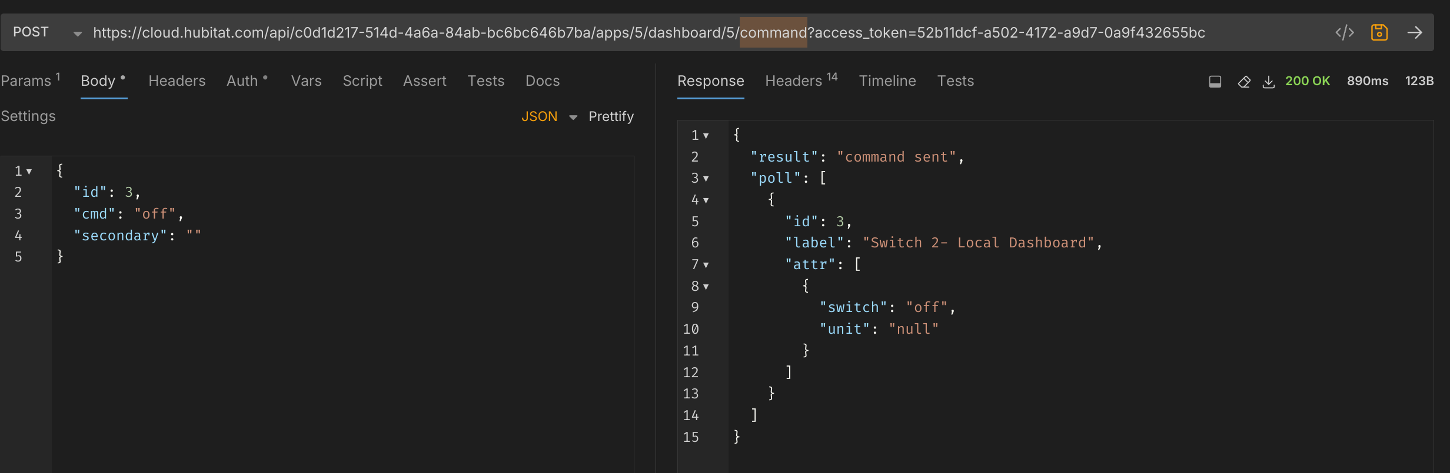Switch to the Timeline response tab

[x=887, y=81]
